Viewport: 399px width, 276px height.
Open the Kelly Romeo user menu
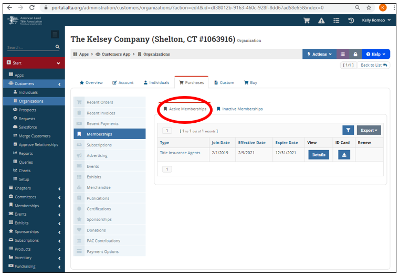tap(376, 20)
